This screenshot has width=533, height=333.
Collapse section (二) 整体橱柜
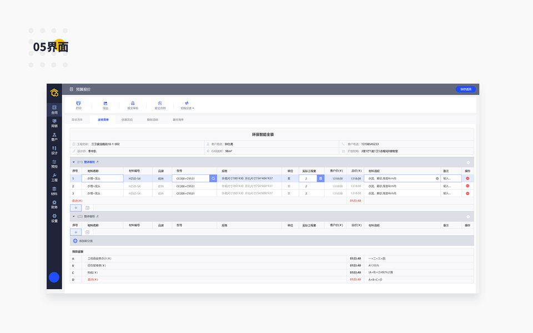73,216
